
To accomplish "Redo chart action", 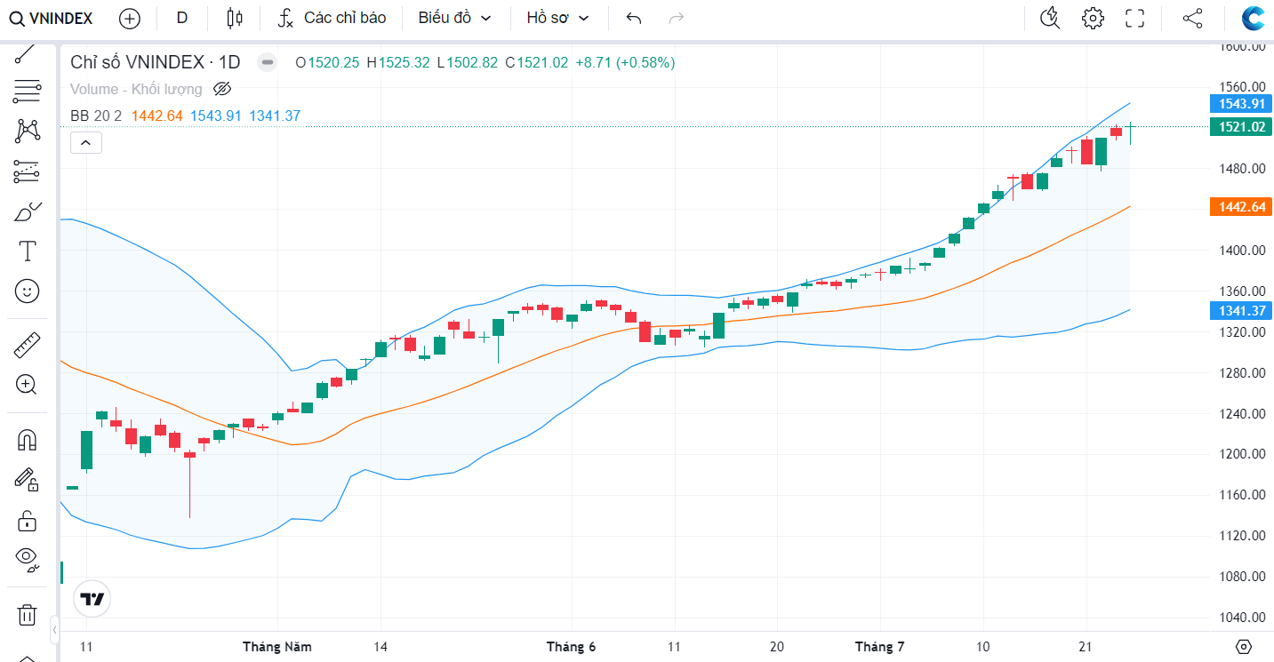I will pos(676,18).
